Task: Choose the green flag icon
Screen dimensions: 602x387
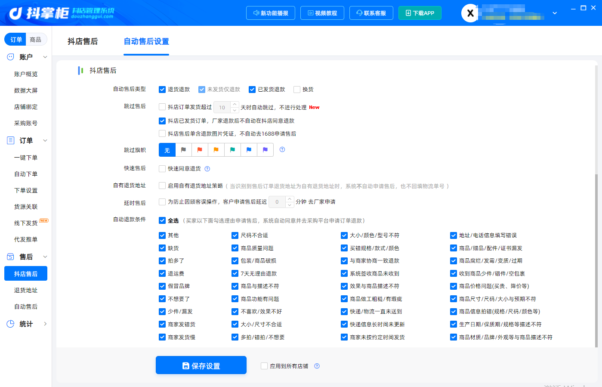Action: click(232, 150)
